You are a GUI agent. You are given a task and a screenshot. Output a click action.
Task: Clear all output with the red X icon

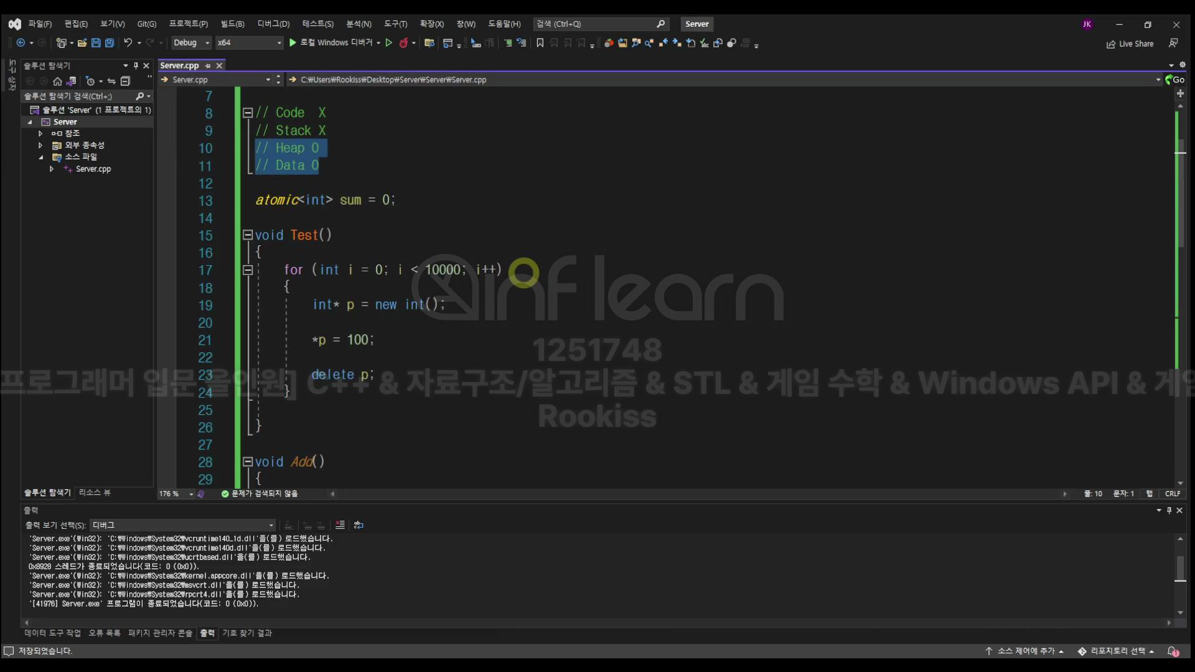tap(340, 525)
